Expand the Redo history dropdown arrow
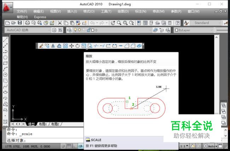 [107, 23]
